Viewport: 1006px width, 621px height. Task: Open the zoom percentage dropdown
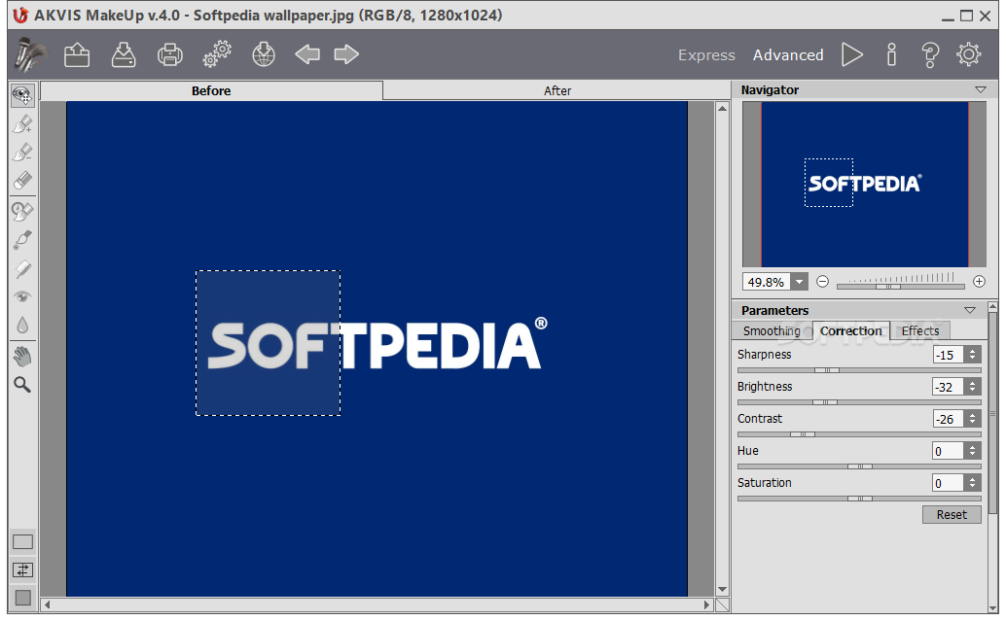(799, 282)
